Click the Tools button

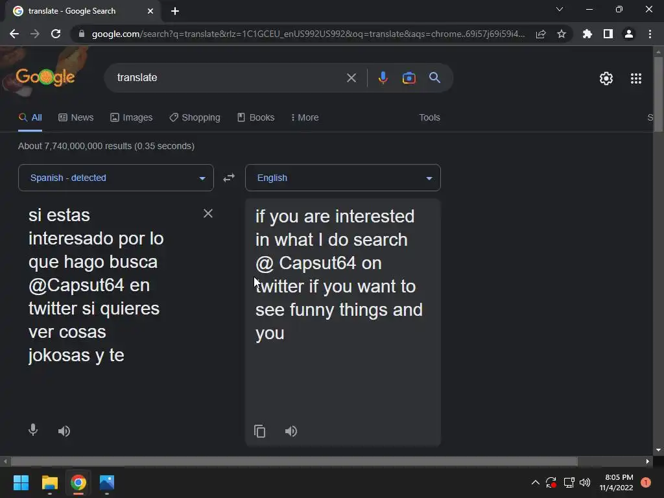pyautogui.click(x=429, y=118)
